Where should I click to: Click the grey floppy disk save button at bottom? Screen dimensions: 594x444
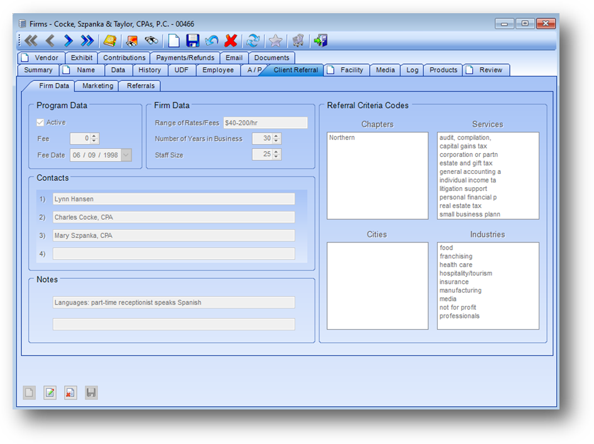(x=91, y=393)
